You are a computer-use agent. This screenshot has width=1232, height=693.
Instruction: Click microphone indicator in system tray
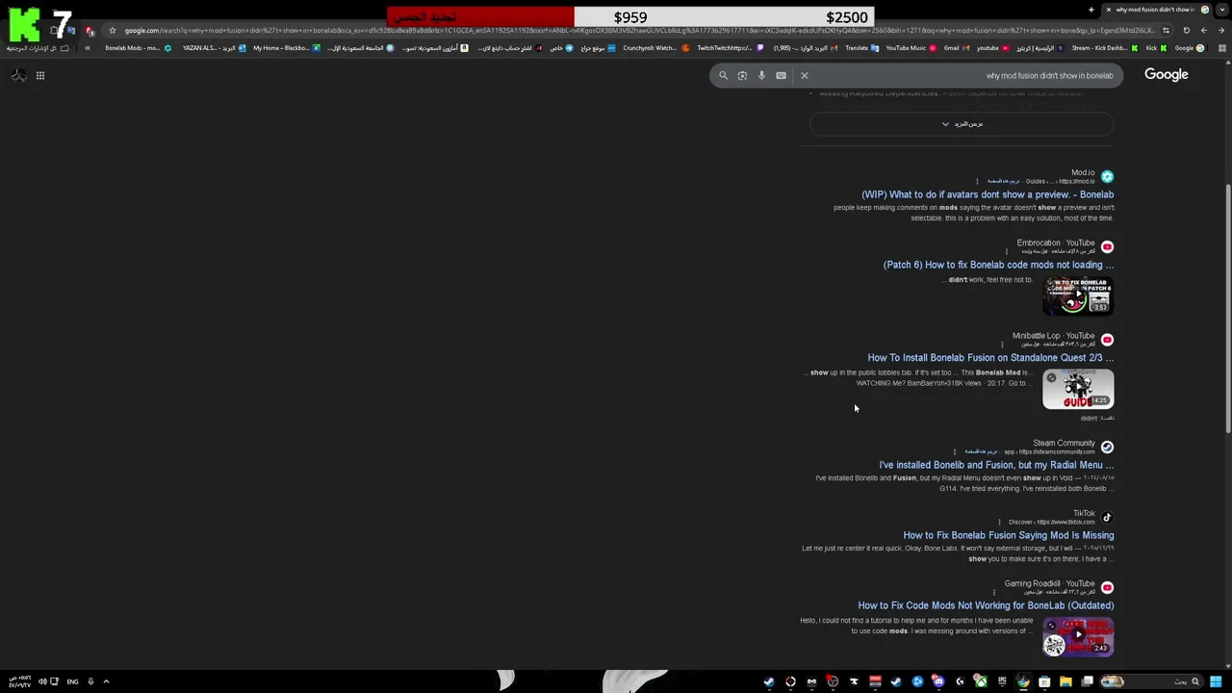90,681
